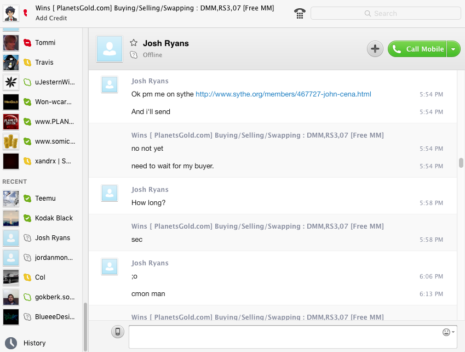Click the Josh Ryans name in chat header
Viewport: 465px width, 352px height.
166,43
